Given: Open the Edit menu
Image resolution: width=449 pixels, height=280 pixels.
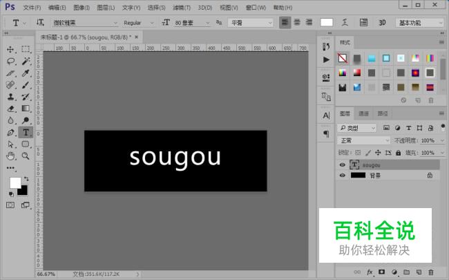Looking at the screenshot, I should (x=57, y=8).
